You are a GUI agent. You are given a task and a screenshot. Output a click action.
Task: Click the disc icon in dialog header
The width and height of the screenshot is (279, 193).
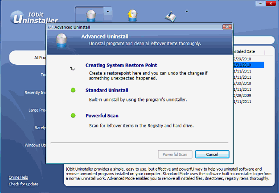[x=61, y=40]
